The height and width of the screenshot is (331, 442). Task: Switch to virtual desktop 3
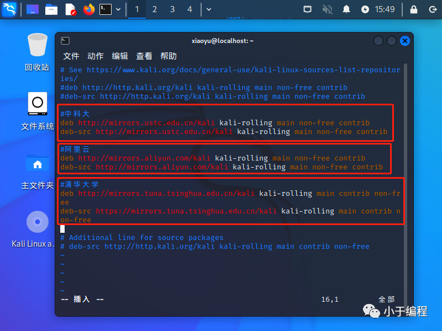click(172, 9)
